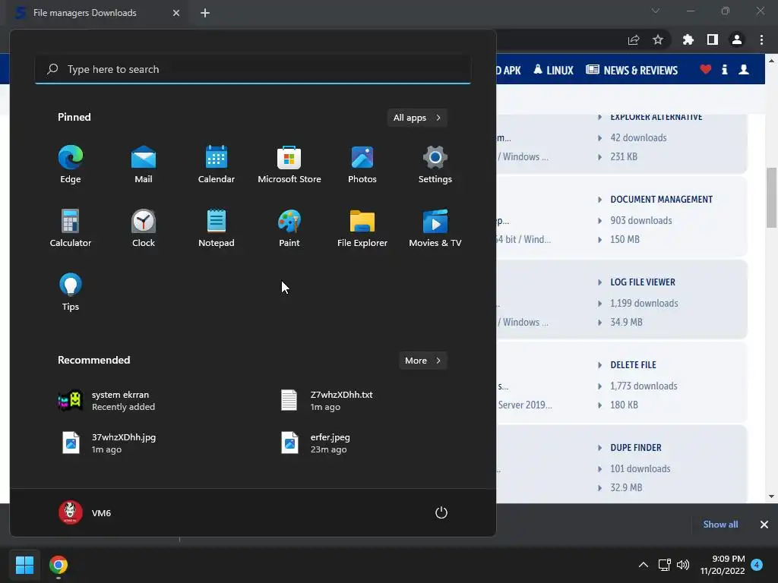This screenshot has height=583, width=778.
Task: Open LOG FILE VIEWER category link
Action: coord(643,282)
